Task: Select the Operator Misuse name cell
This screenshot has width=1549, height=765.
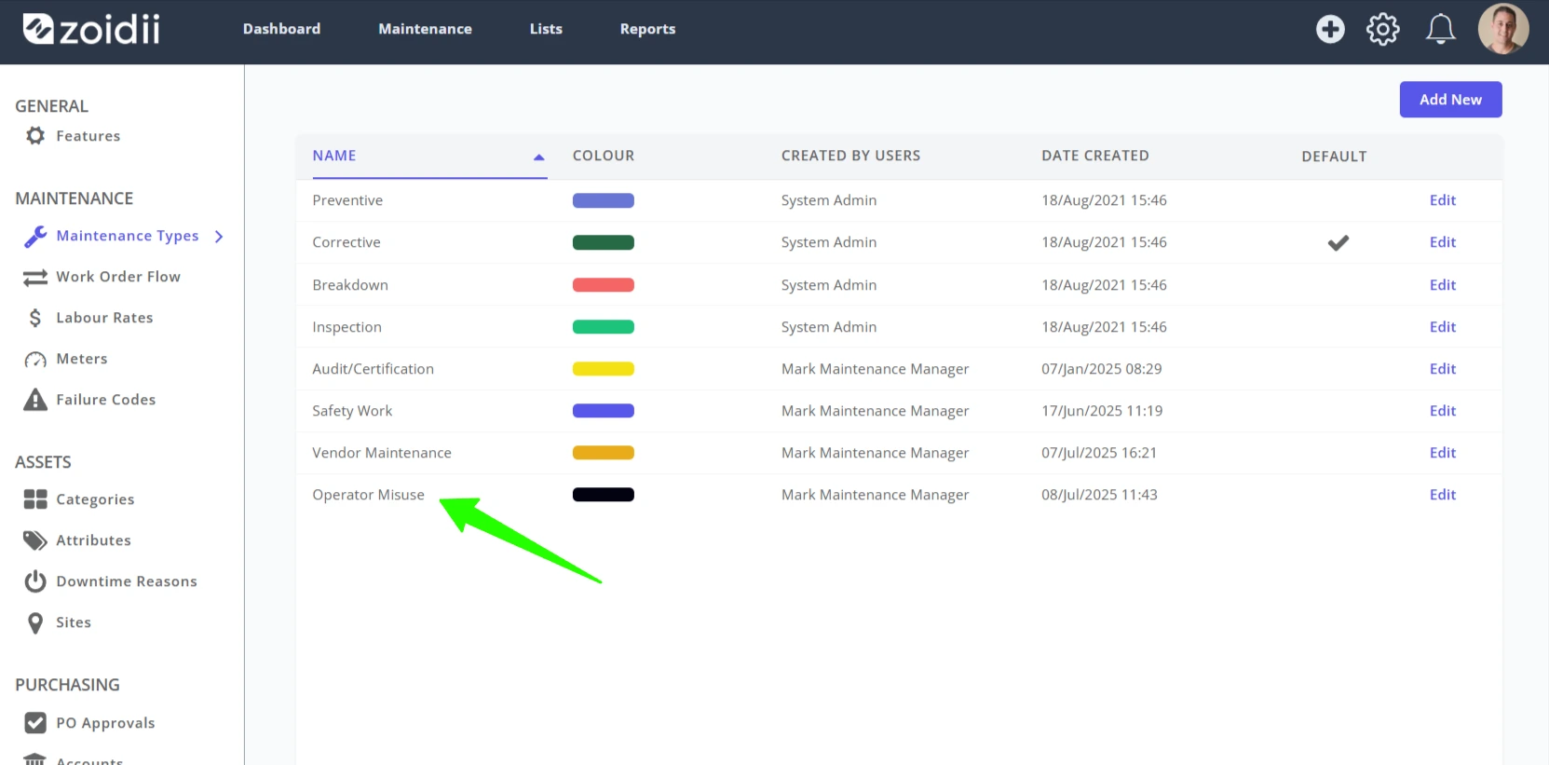Action: [x=368, y=495]
